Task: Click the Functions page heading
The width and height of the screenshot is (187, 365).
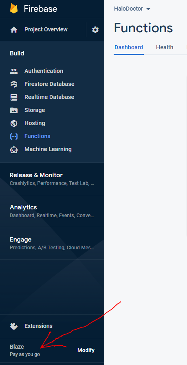Action: click(143, 28)
